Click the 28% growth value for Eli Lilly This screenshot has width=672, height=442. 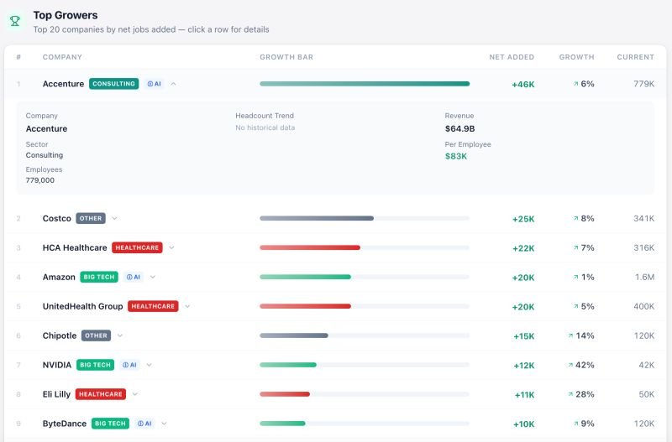(x=585, y=394)
